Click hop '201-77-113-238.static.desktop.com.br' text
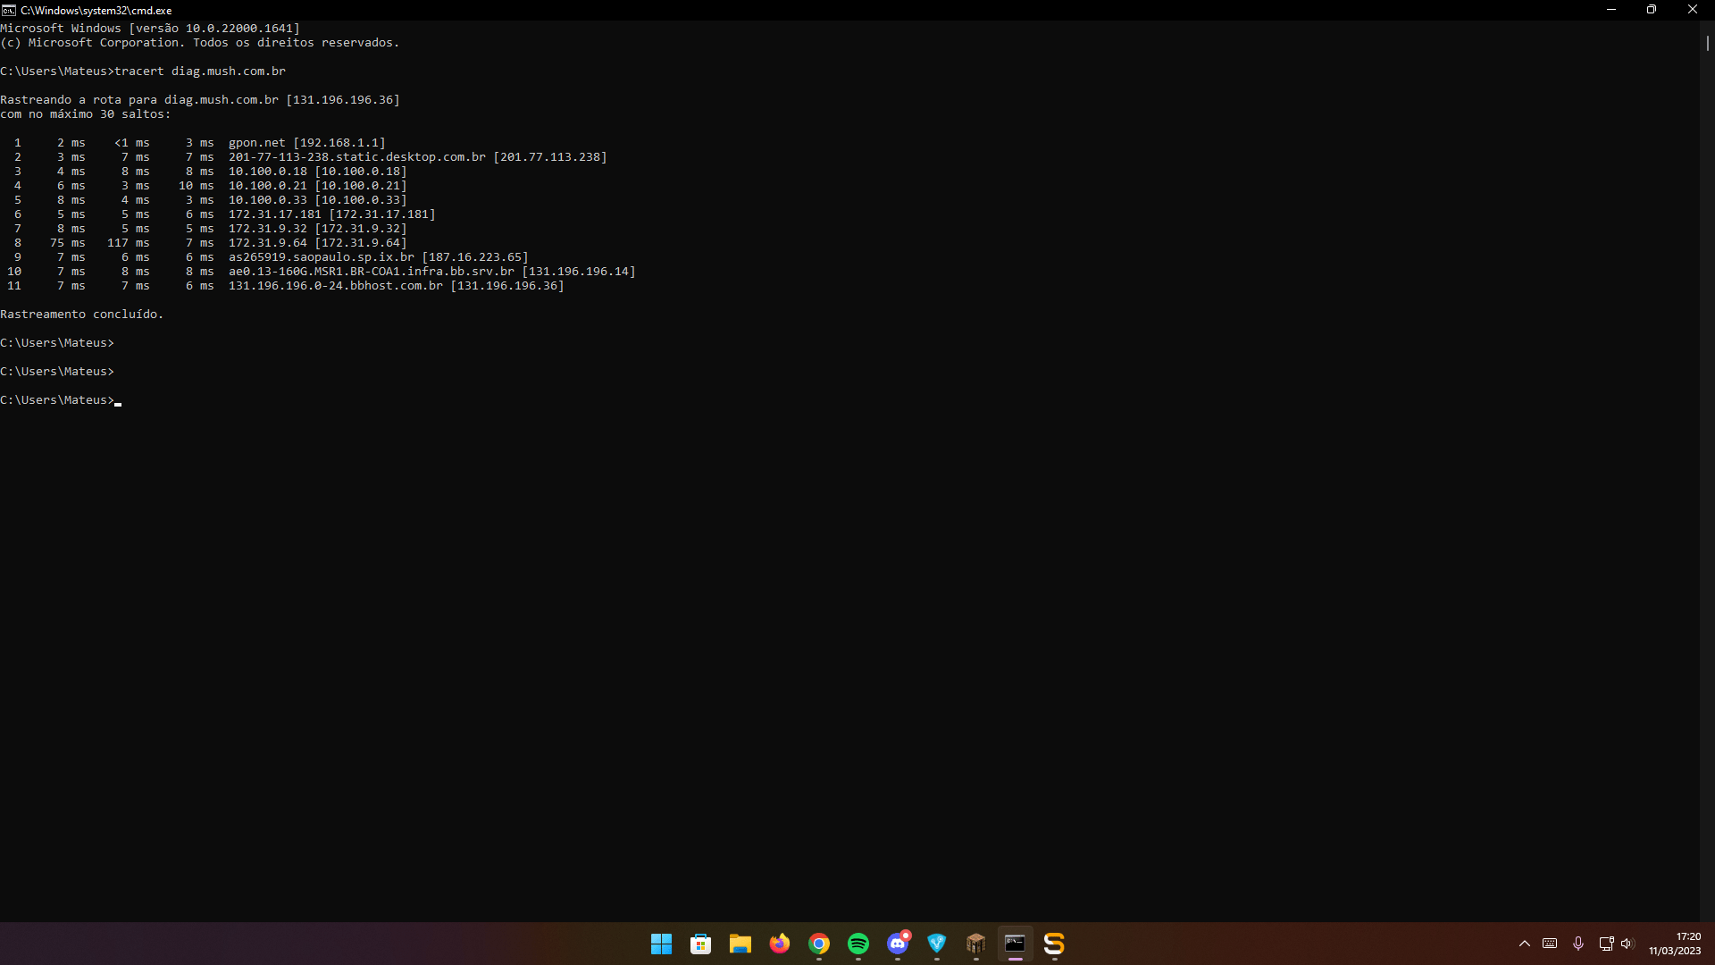 [x=357, y=156]
